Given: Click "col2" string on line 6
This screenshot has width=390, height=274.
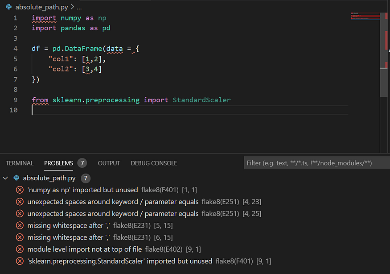Looking at the screenshot, I should pos(61,69).
